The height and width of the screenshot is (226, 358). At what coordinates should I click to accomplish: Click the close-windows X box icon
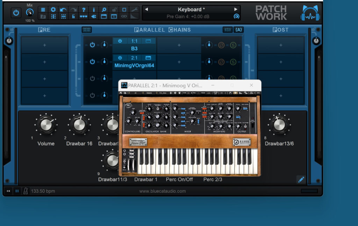[x=114, y=16]
